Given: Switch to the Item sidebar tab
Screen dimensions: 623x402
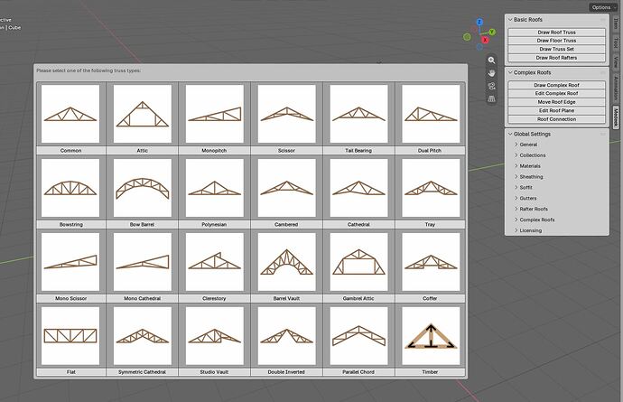Looking at the screenshot, I should click(x=616, y=23).
